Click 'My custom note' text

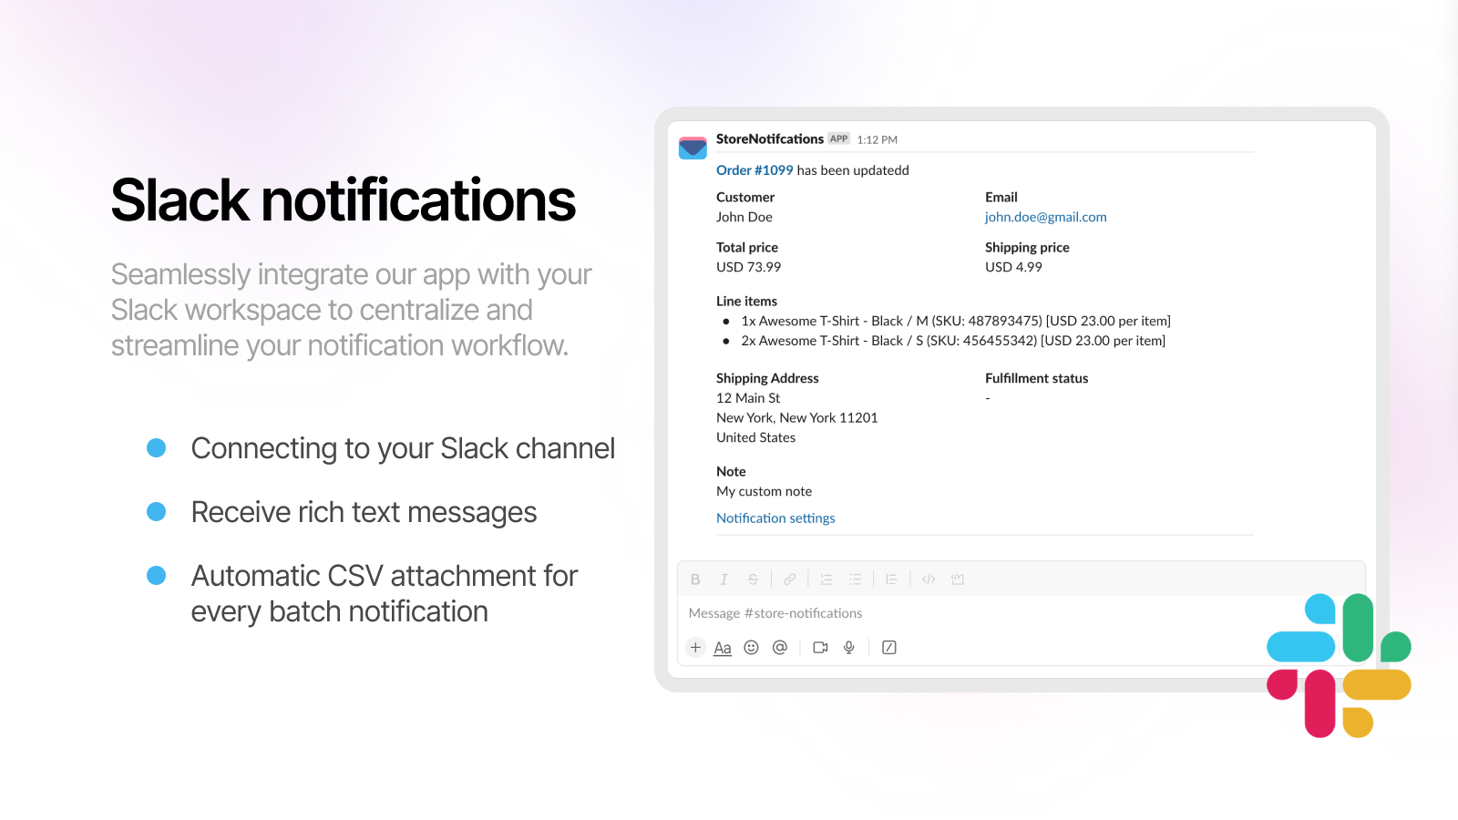click(x=764, y=491)
